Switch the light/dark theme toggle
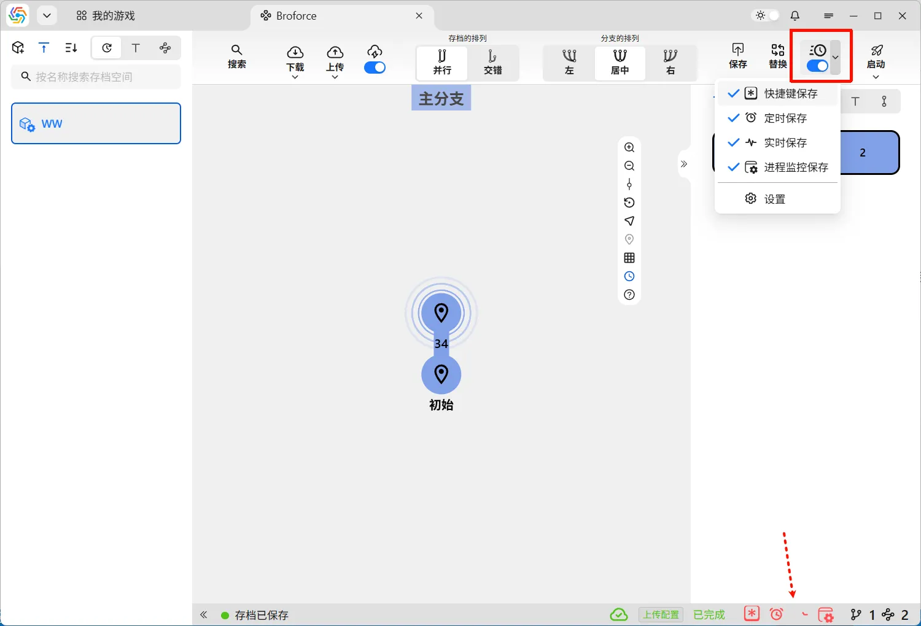The image size is (921, 626). click(x=766, y=15)
